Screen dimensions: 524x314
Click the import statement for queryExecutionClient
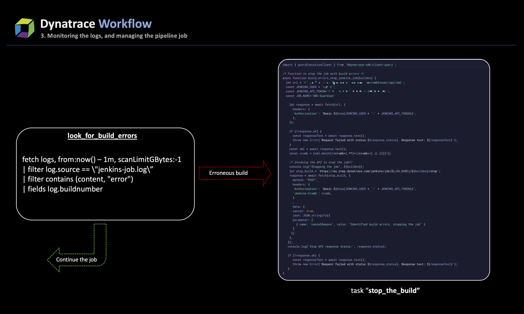(340, 65)
